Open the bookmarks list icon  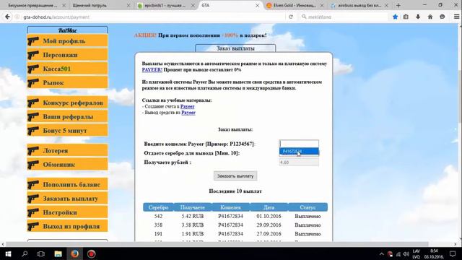406,17
